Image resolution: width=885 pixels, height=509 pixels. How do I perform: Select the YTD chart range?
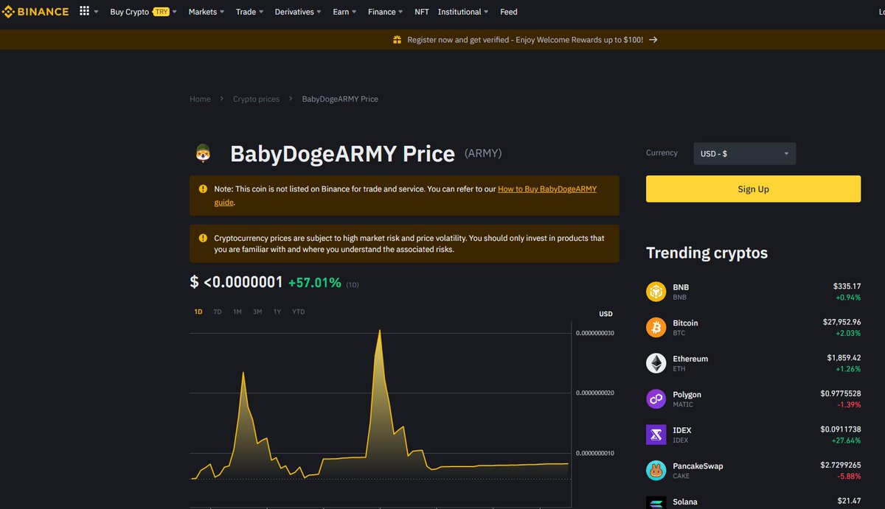tap(298, 312)
